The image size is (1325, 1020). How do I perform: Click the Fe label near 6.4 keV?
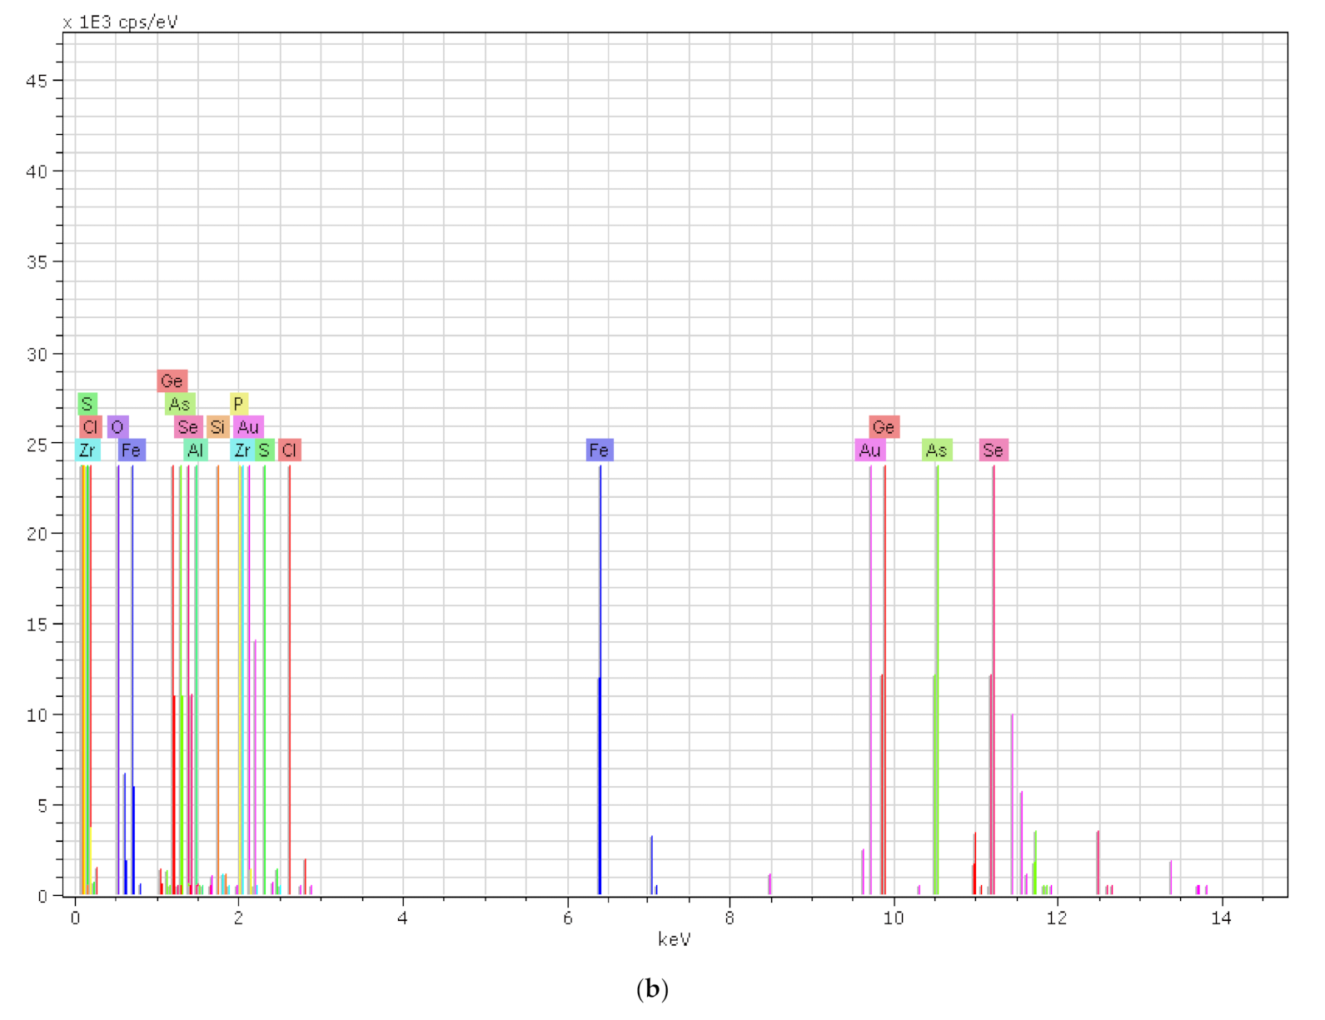point(599,450)
